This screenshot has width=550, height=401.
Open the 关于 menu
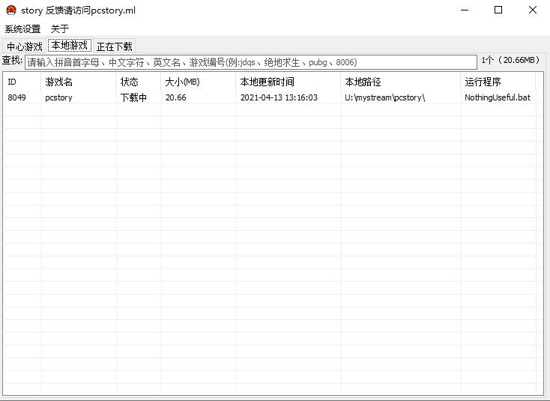pos(60,29)
